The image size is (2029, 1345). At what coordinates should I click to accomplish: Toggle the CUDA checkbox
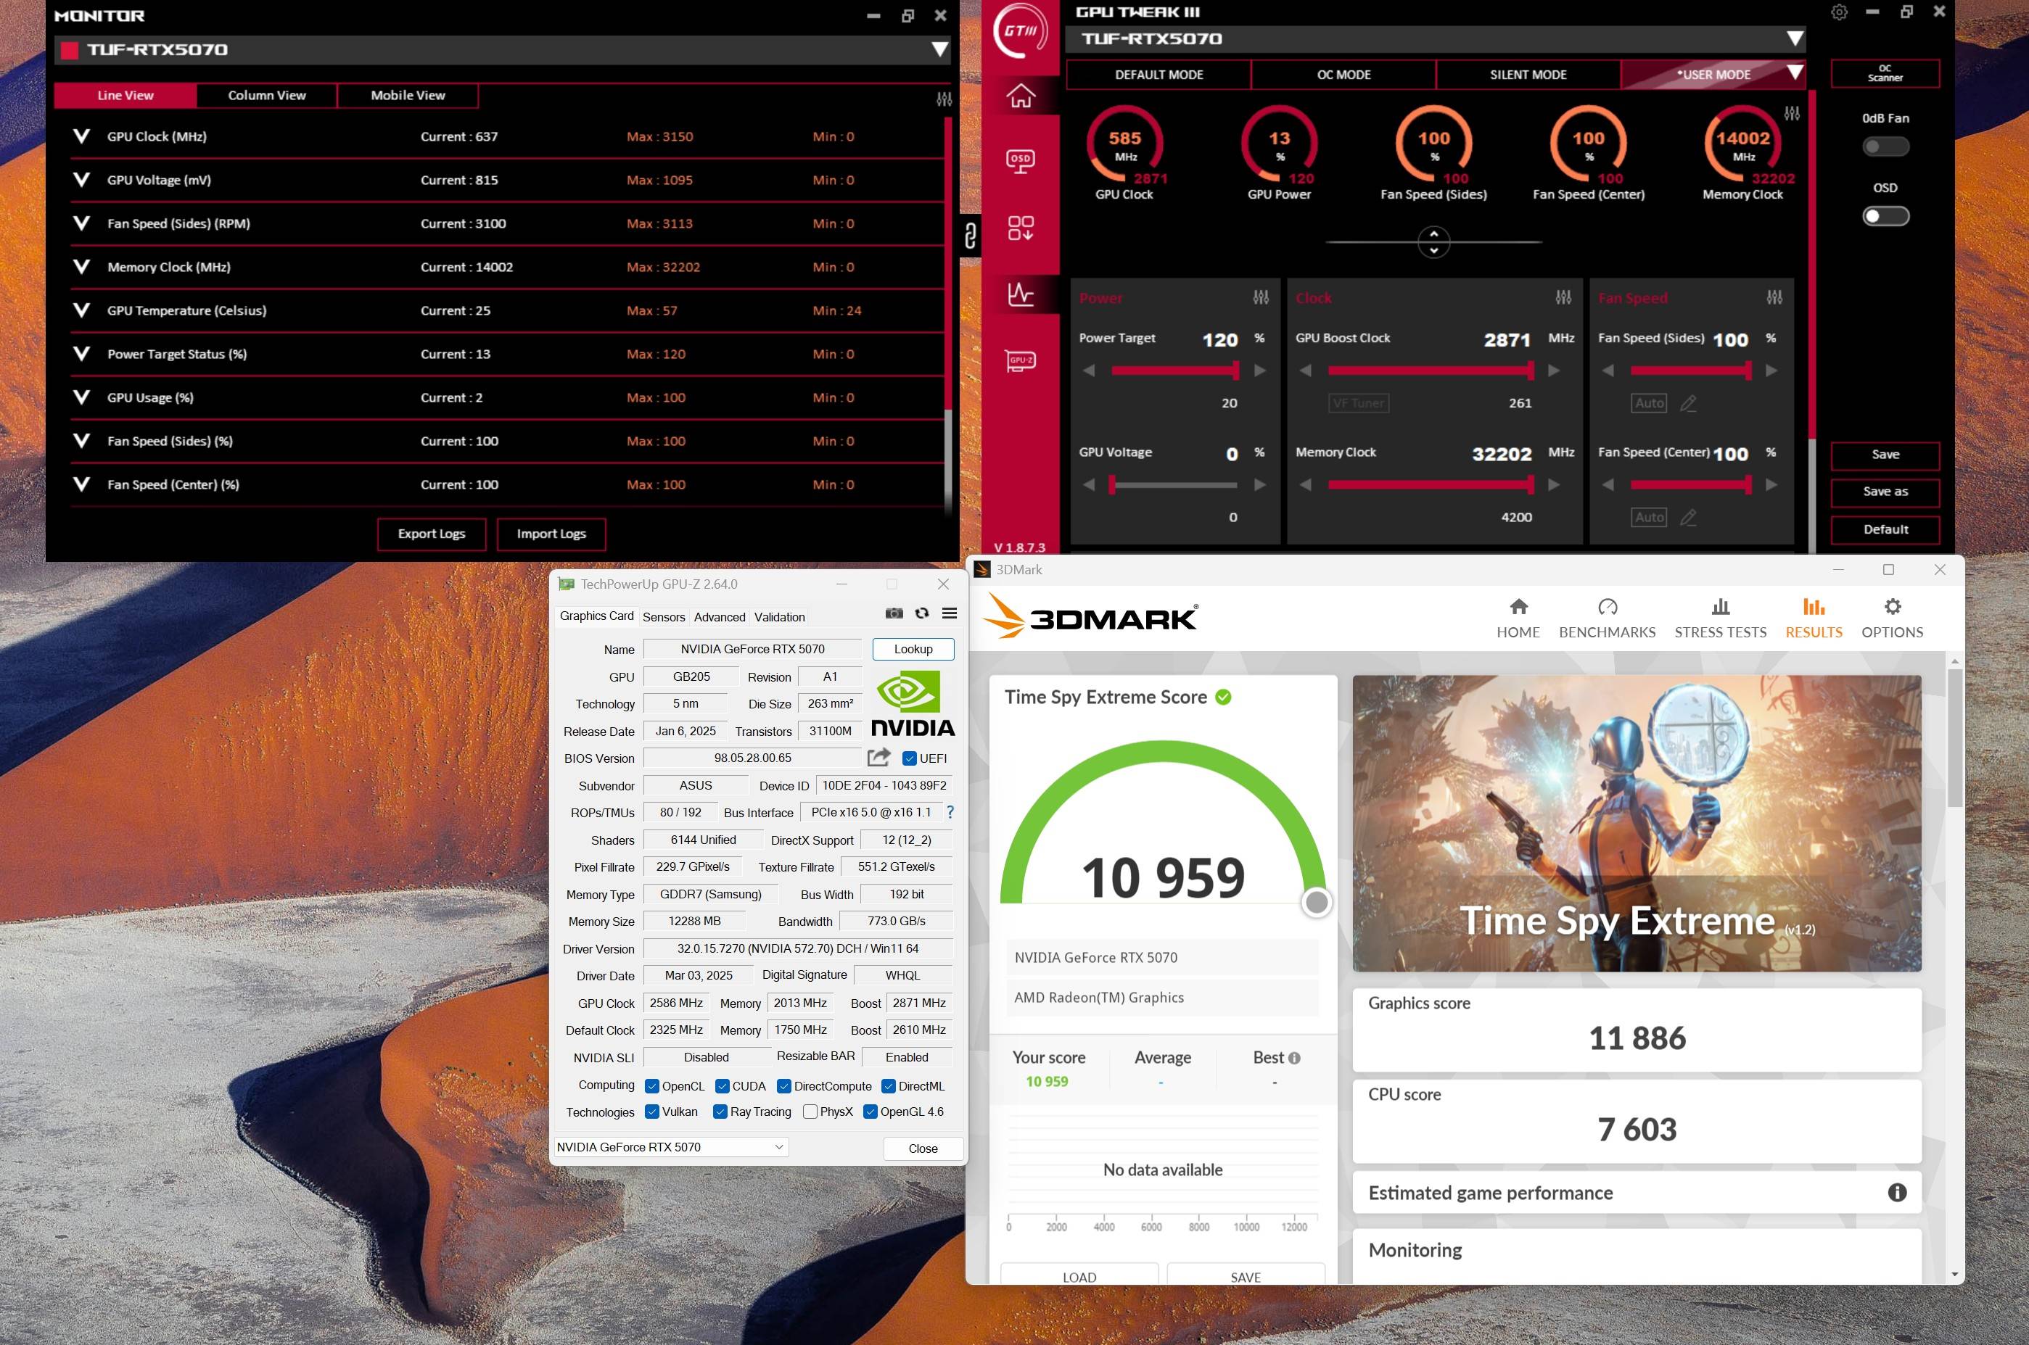click(x=722, y=1086)
